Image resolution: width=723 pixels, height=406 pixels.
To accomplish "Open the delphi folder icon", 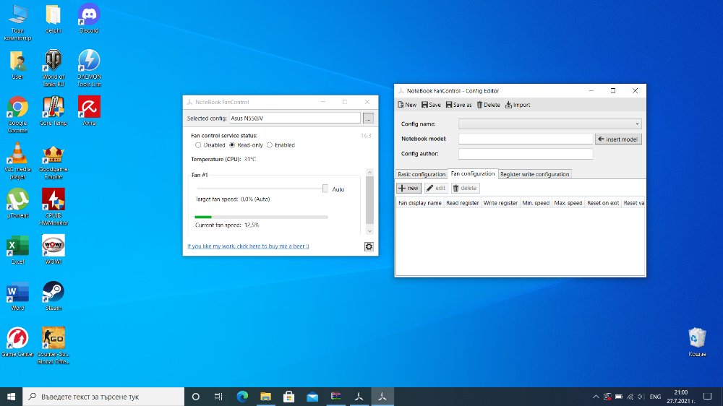I will [x=53, y=19].
